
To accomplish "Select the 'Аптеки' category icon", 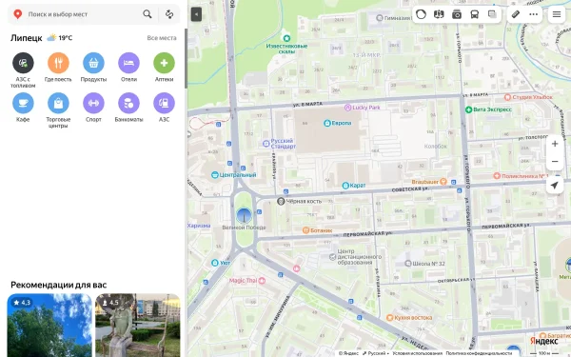I will click(x=165, y=63).
